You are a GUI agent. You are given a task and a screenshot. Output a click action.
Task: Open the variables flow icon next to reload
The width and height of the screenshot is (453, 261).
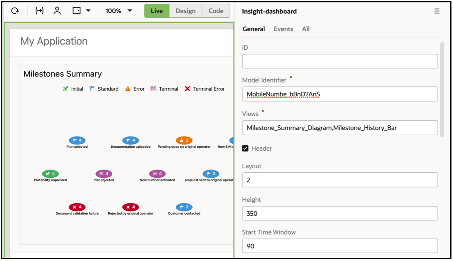pos(39,10)
